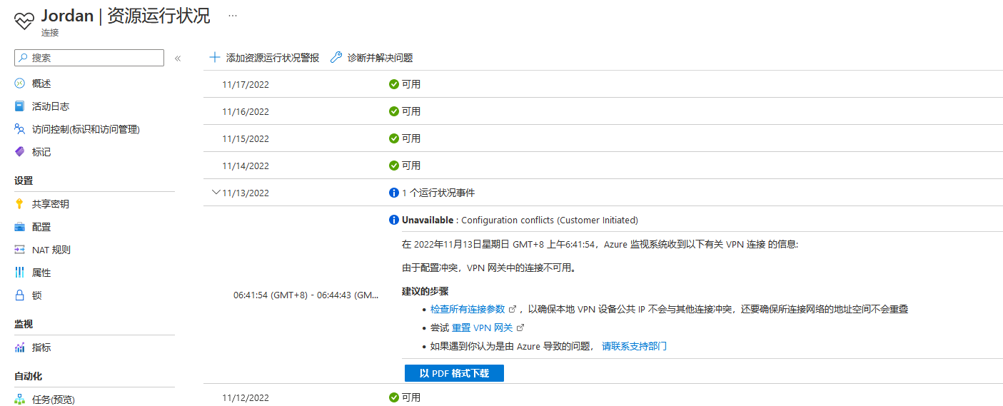Click green check on 11/14/2022 row
The image size is (1003, 406).
click(x=393, y=166)
